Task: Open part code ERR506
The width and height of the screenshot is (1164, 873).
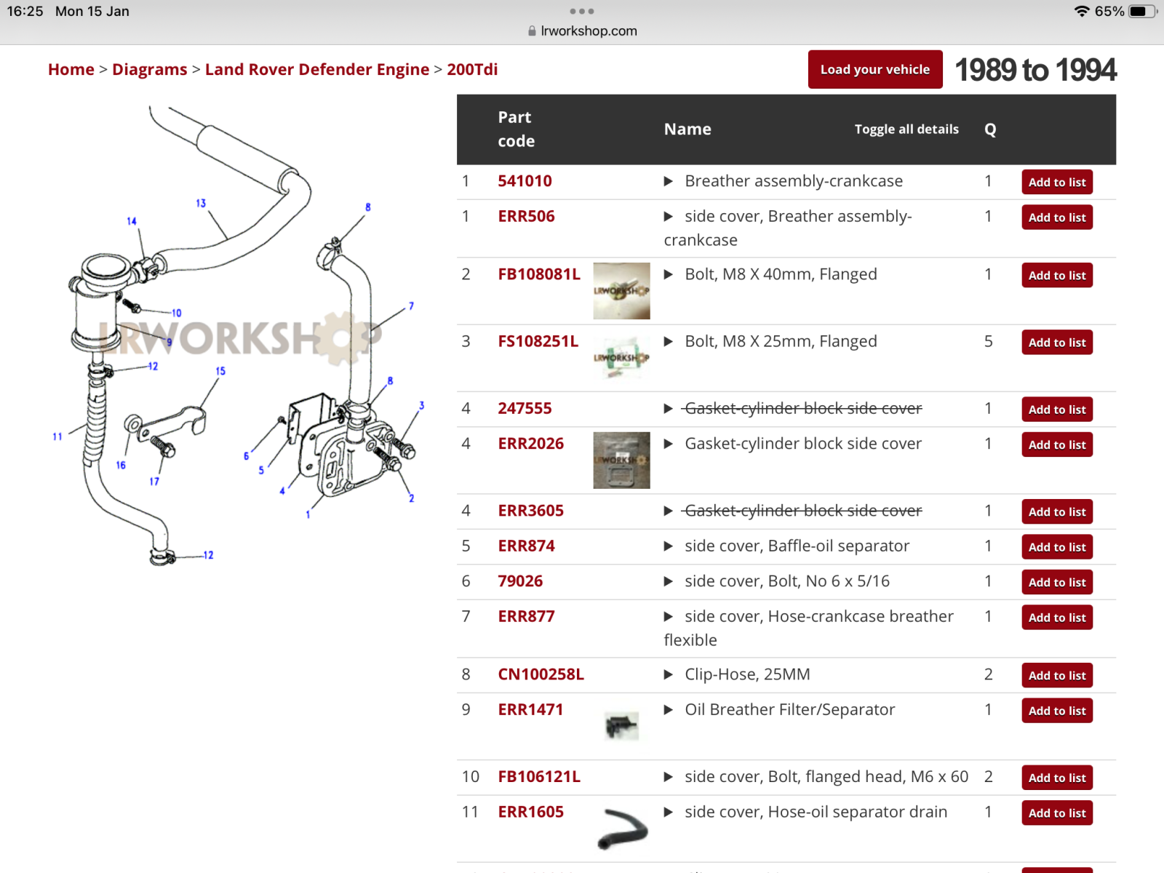Action: pyautogui.click(x=526, y=216)
